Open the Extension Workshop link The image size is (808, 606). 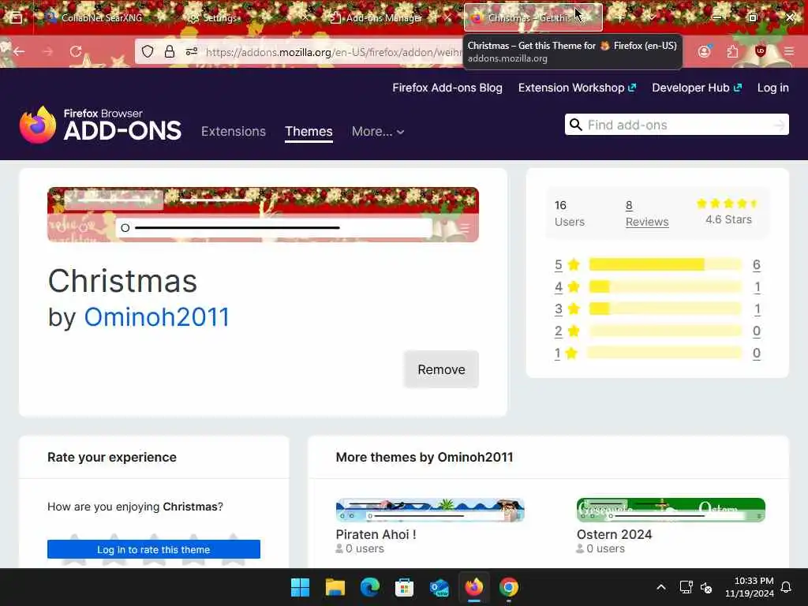click(577, 88)
